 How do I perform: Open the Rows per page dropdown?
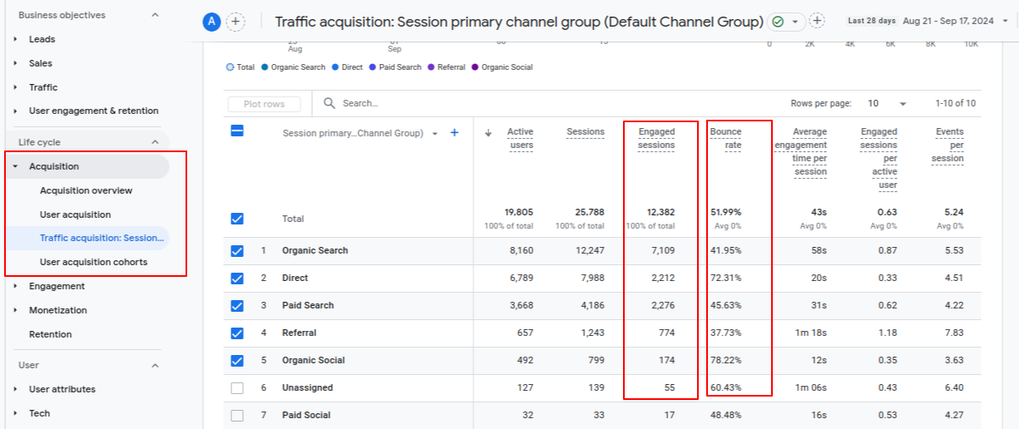(887, 104)
